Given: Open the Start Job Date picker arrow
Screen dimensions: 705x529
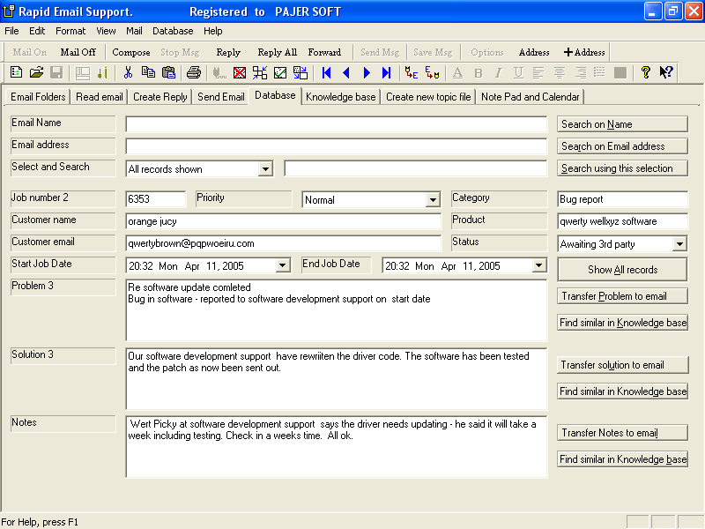Looking at the screenshot, I should coord(282,265).
